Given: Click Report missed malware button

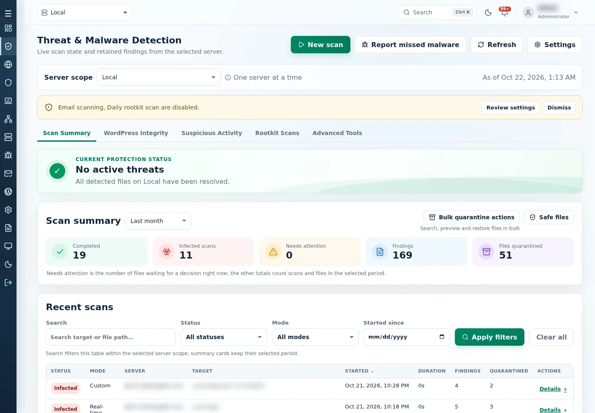Looking at the screenshot, I should [410, 45].
